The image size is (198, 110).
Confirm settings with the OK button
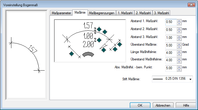pos(140,105)
